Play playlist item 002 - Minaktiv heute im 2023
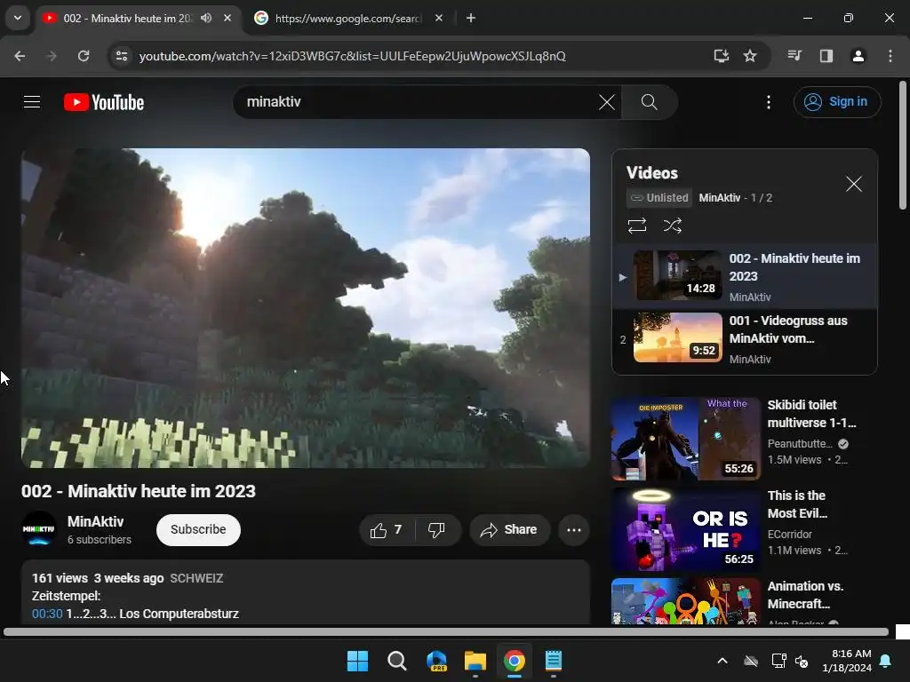Screen dimensions: 910x682 pos(745,277)
